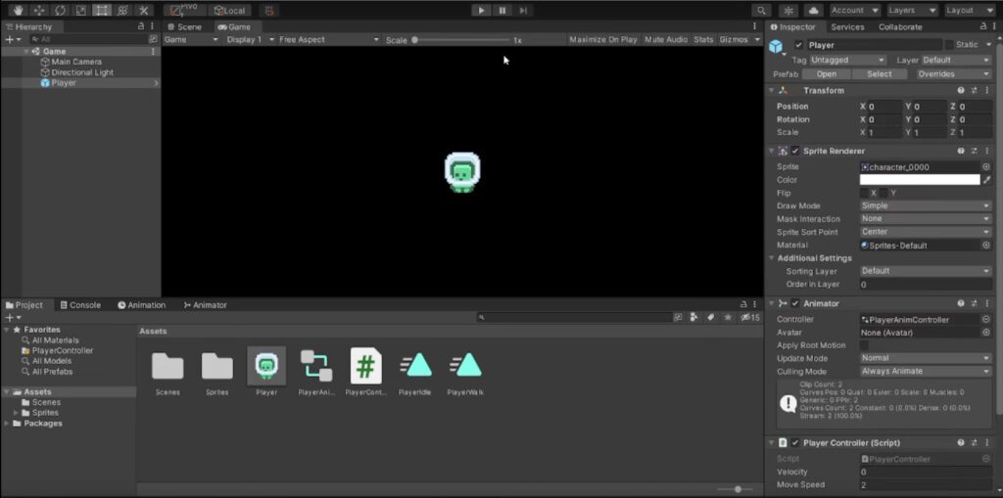
Task: Disable the Animator component checkbox
Action: (795, 303)
